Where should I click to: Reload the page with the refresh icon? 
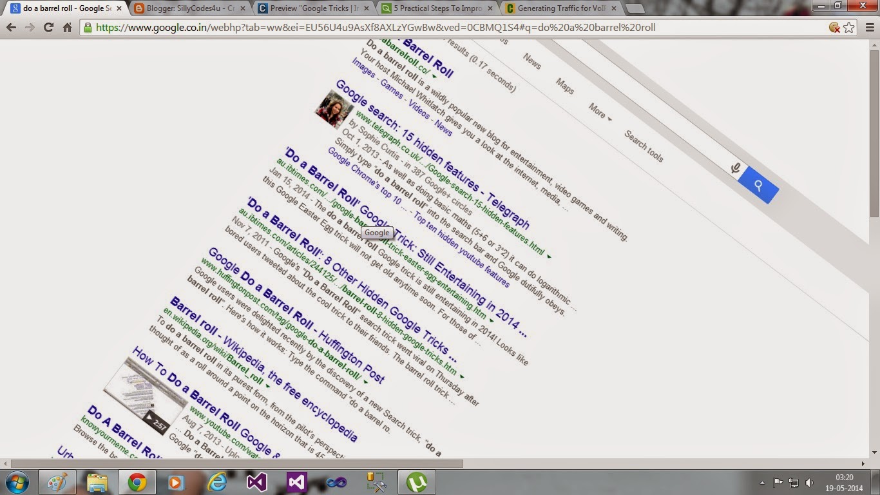point(48,28)
